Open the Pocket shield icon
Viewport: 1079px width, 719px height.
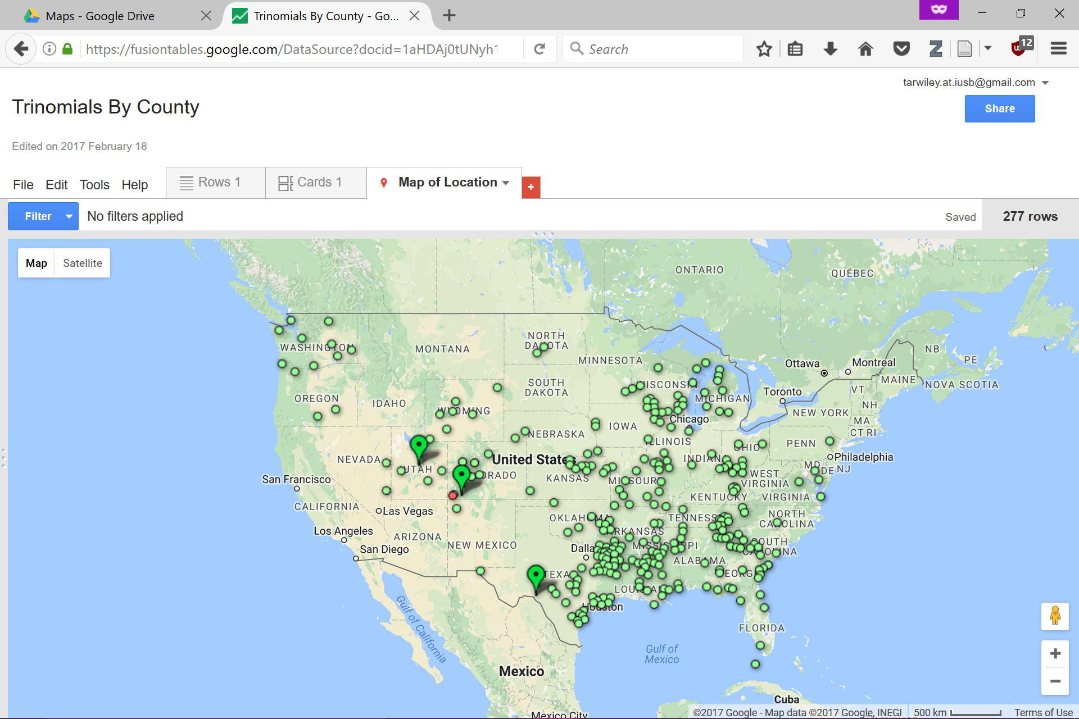pyautogui.click(x=901, y=49)
